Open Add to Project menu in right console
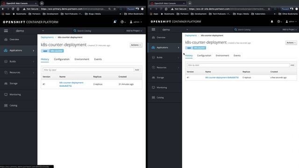This screenshot has width=299, height=168. pyautogui.click(x=290, y=29)
